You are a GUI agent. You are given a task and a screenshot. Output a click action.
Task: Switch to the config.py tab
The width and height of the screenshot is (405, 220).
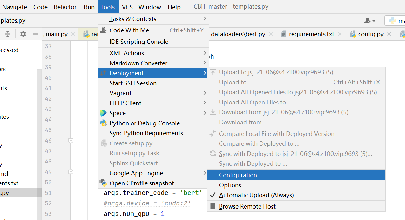pyautogui.click(x=370, y=34)
